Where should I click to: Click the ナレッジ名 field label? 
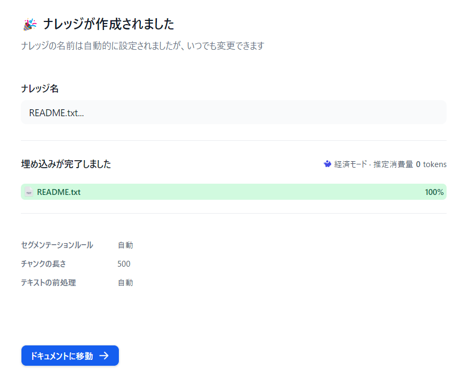pos(40,88)
